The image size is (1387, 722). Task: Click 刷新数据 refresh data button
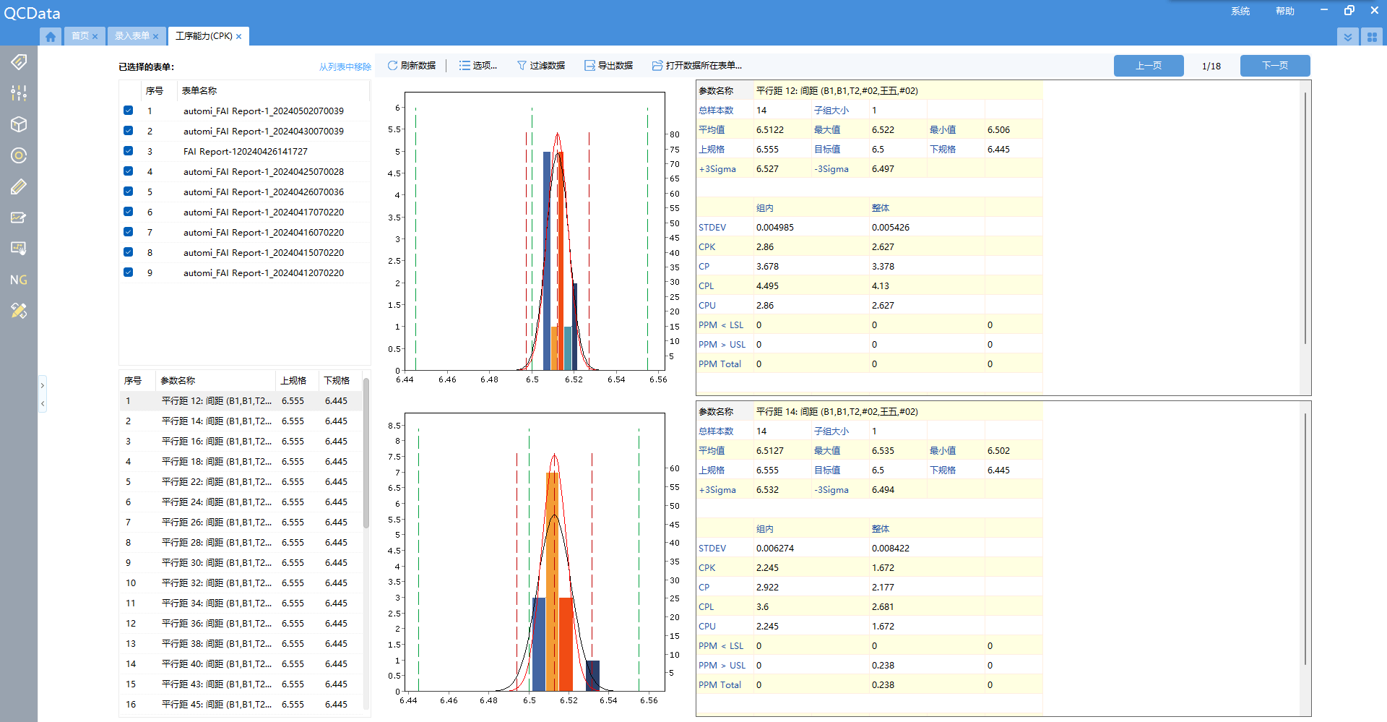(x=412, y=66)
